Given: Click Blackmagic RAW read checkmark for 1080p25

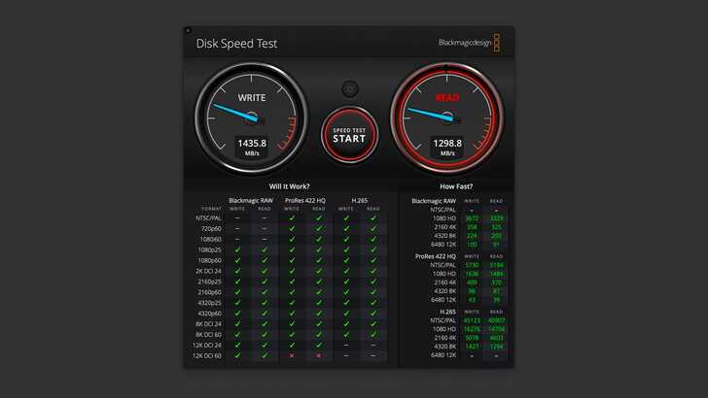Looking at the screenshot, I should 265,249.
